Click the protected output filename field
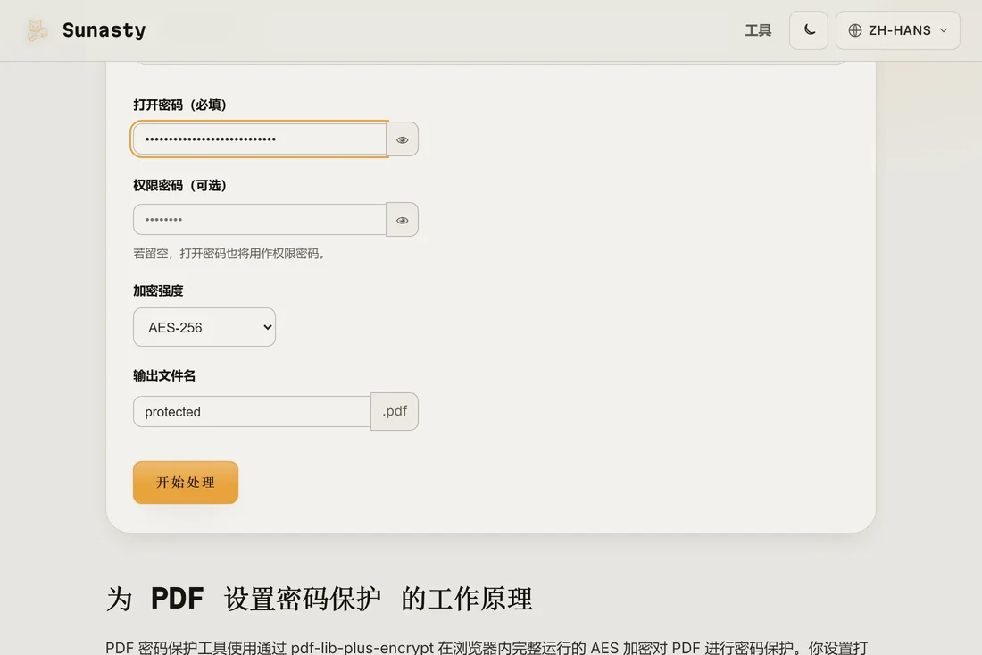The width and height of the screenshot is (982, 655). click(253, 412)
